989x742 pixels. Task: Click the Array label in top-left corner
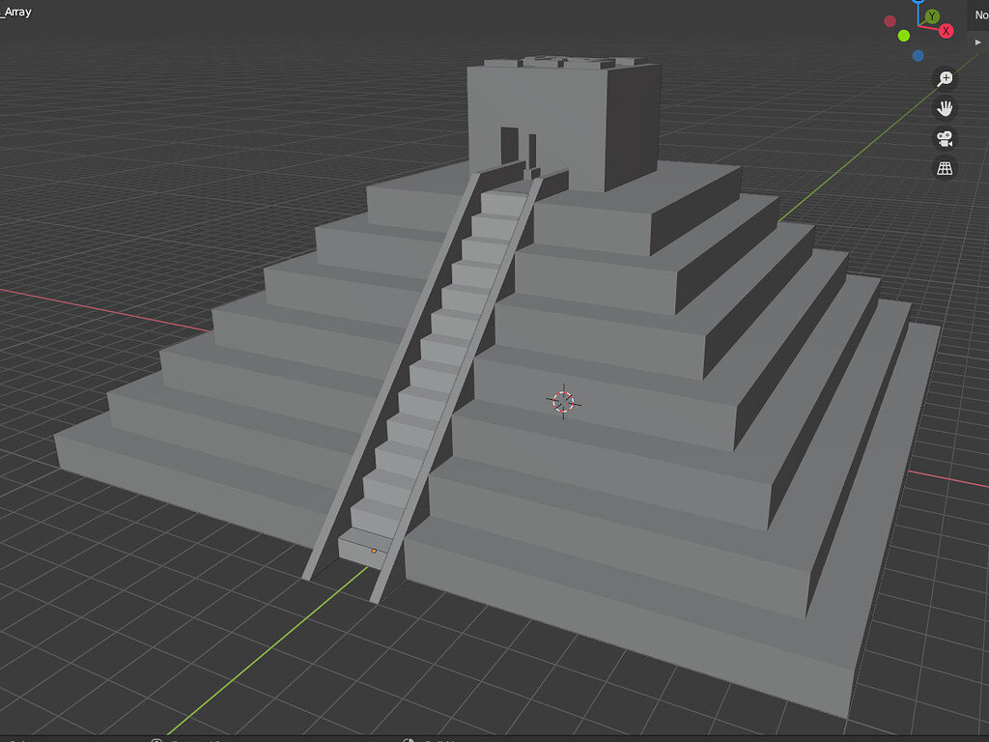point(15,12)
